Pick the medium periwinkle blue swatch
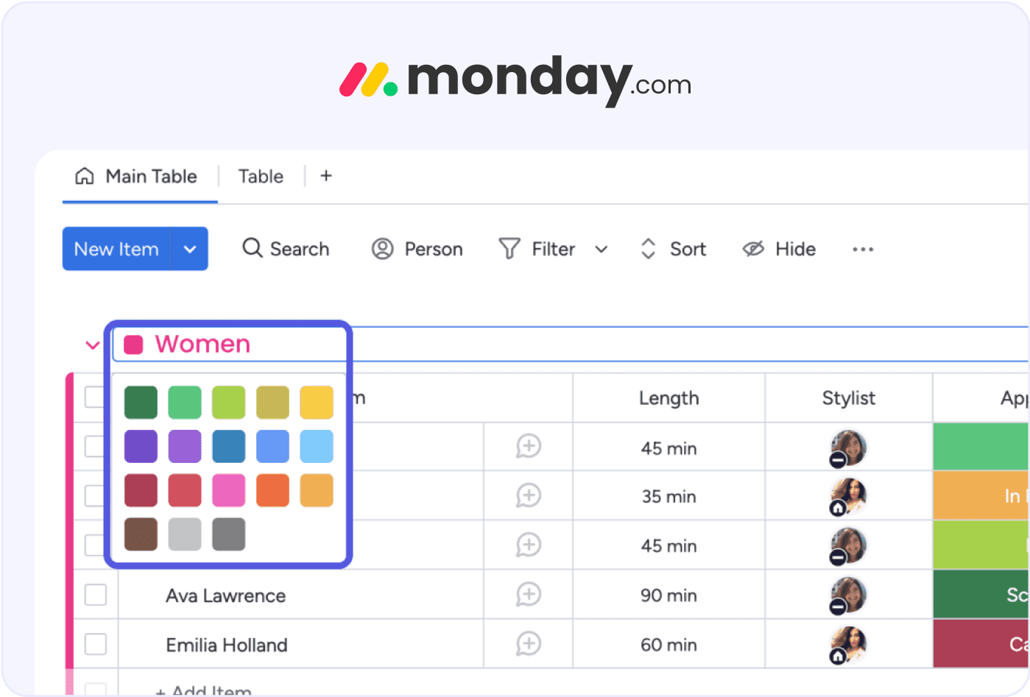 point(272,447)
